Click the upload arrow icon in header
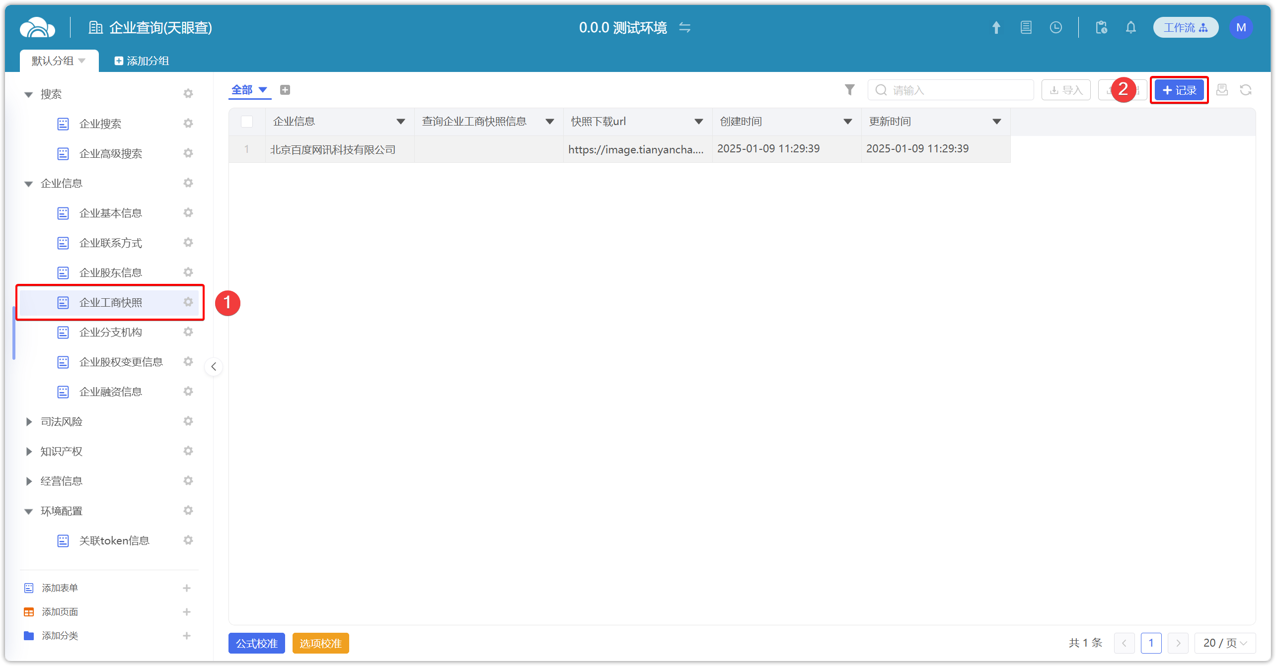Screen dimensions: 1276x666 [x=996, y=28]
